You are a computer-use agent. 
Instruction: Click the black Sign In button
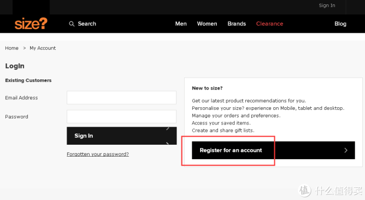(x=121, y=136)
